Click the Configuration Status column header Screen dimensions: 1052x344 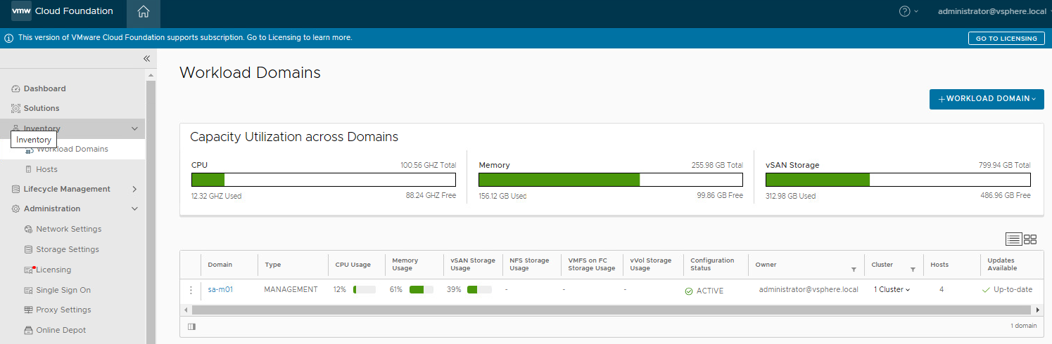(x=712, y=265)
